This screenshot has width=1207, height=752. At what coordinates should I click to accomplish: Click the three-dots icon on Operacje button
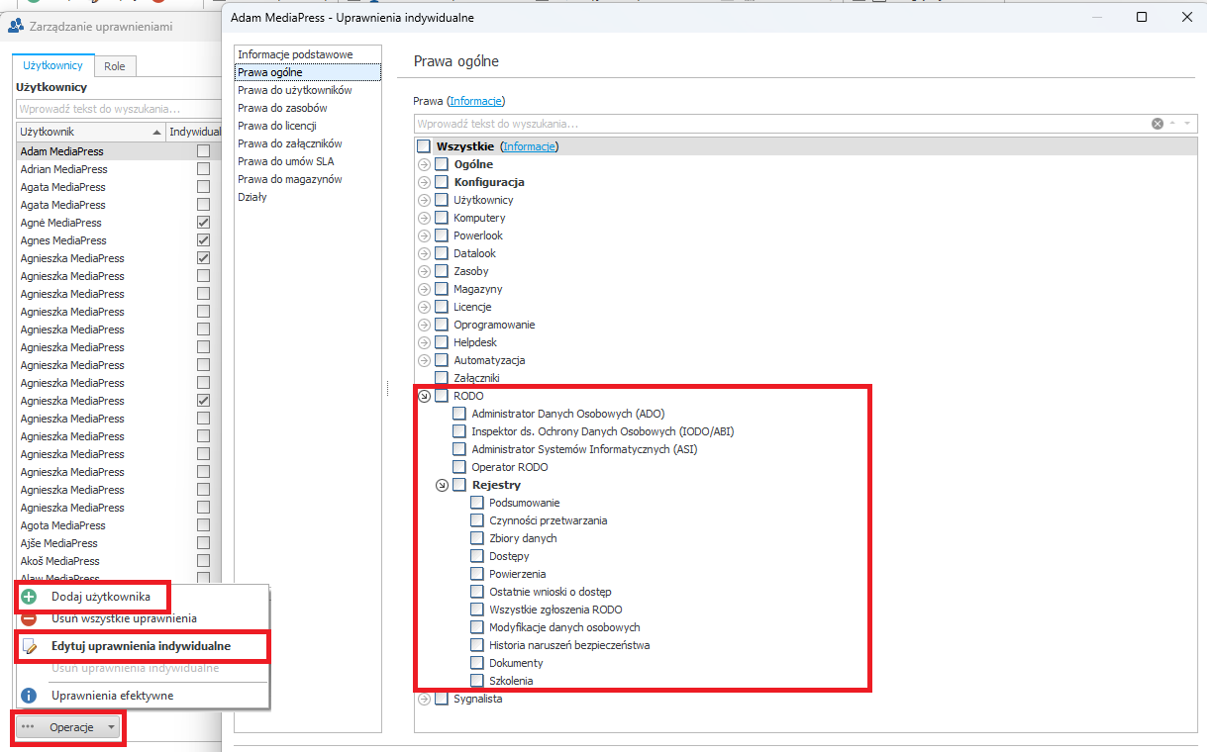click(x=28, y=727)
